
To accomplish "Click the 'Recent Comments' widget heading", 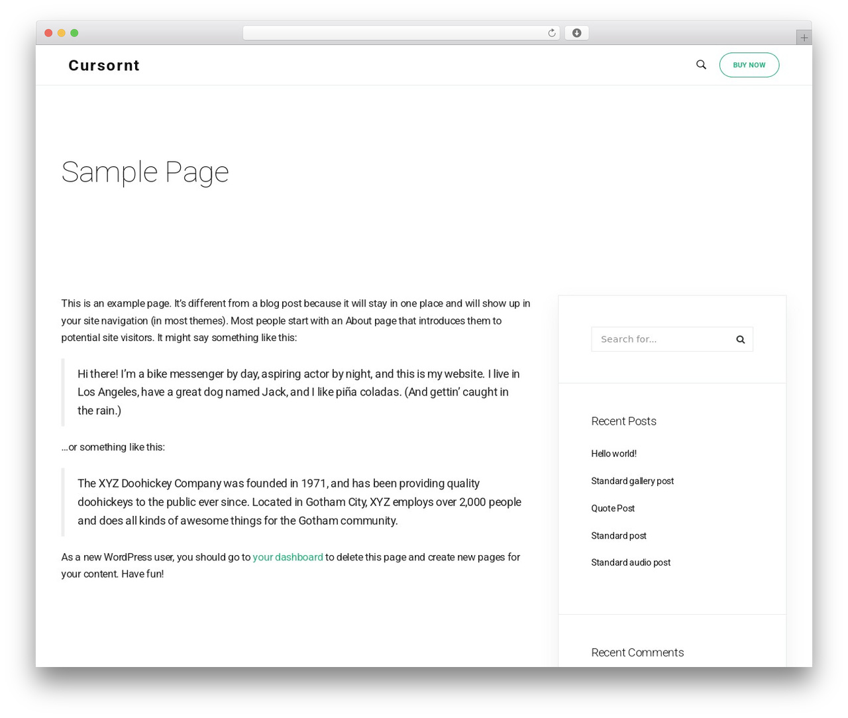I will (637, 652).
